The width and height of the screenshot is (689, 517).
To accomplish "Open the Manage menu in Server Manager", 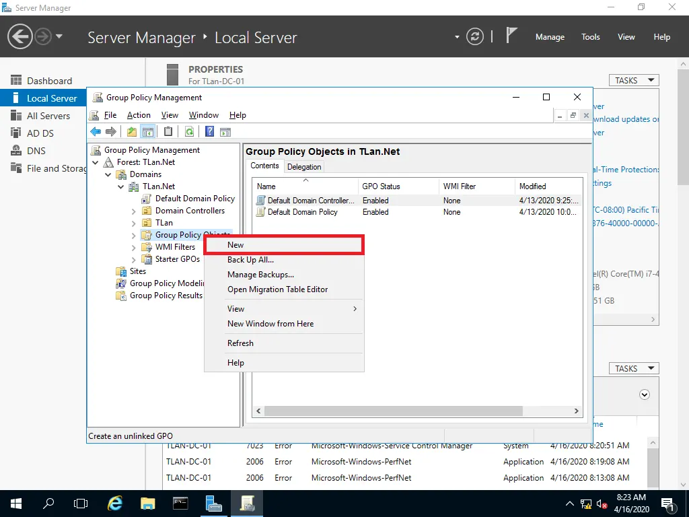I will click(550, 37).
